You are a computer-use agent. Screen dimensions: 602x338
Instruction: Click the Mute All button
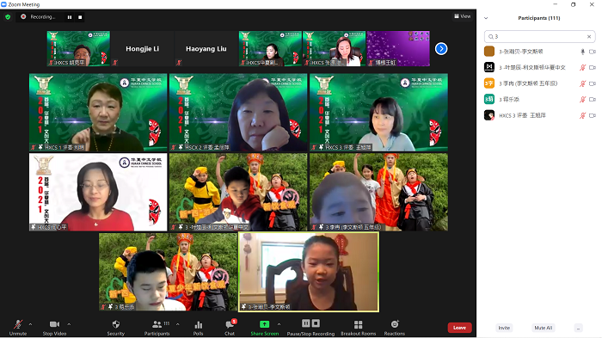(x=544, y=328)
